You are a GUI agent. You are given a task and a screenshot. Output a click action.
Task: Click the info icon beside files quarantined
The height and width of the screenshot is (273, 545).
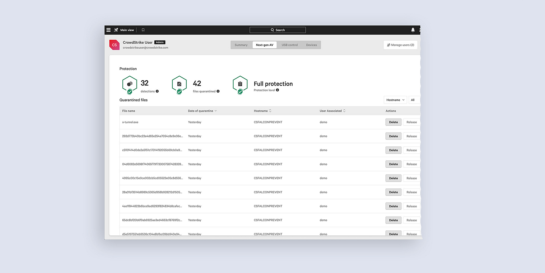click(218, 91)
